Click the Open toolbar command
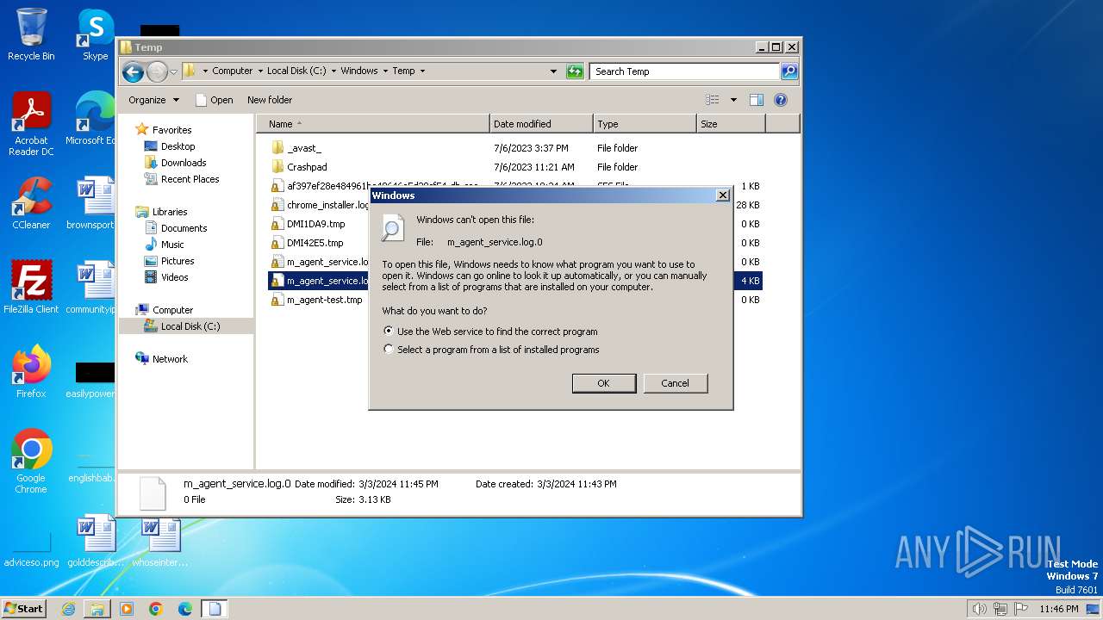This screenshot has width=1103, height=620. [214, 100]
